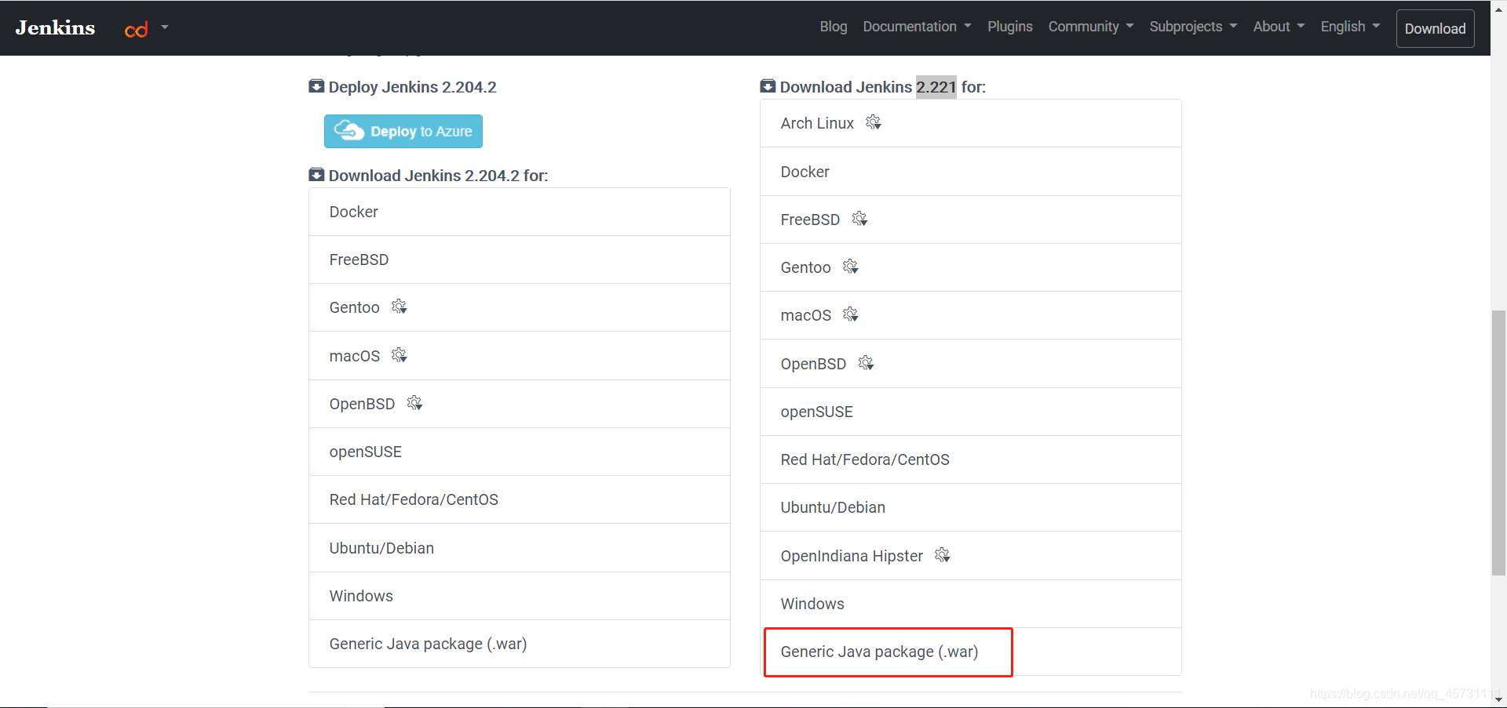Image resolution: width=1507 pixels, height=708 pixels.
Task: Click community gear icon next to Gentoo 2.204.2
Action: coord(399,307)
